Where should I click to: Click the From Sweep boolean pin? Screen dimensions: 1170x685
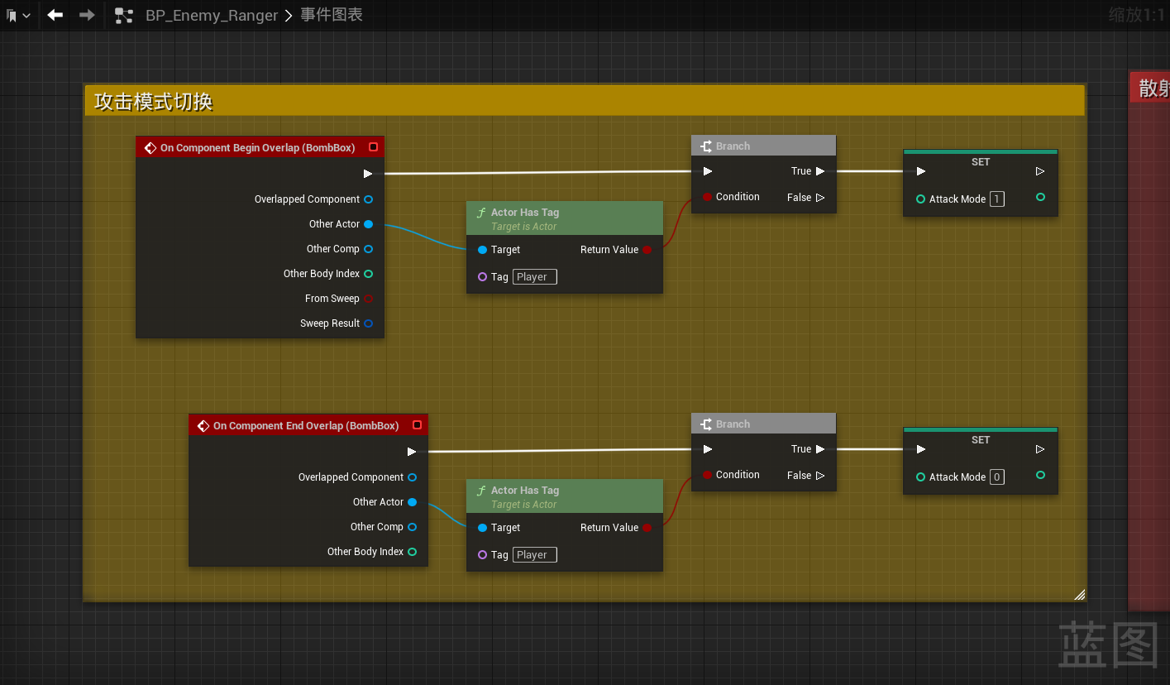pos(368,299)
